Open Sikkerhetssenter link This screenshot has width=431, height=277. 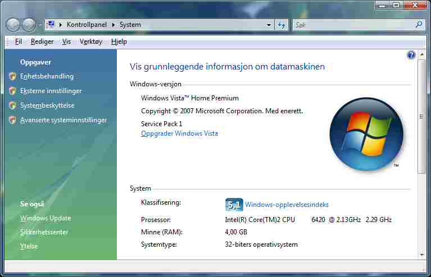44,232
